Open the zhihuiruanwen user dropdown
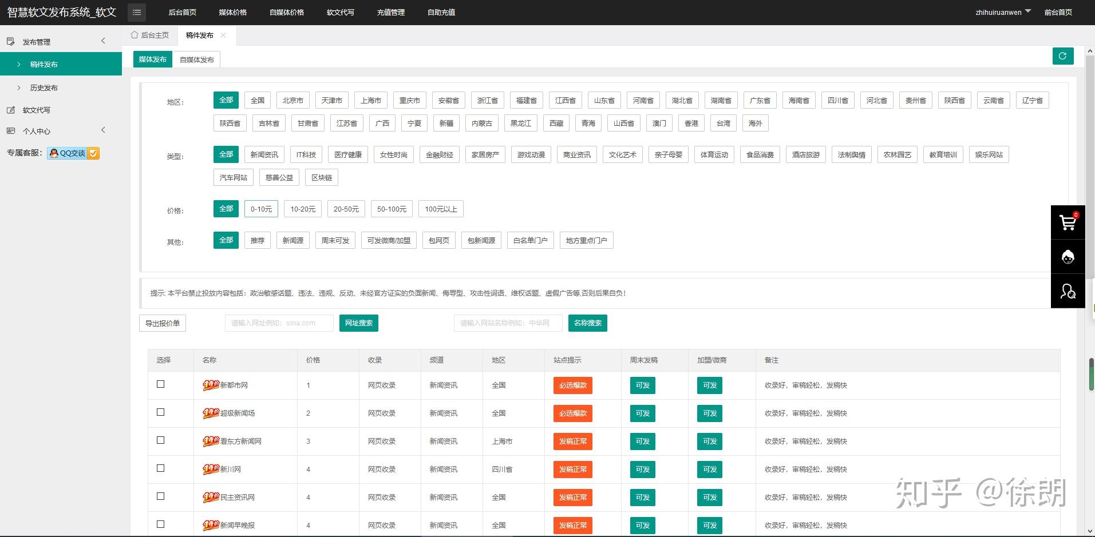The width and height of the screenshot is (1095, 537). [x=1003, y=12]
